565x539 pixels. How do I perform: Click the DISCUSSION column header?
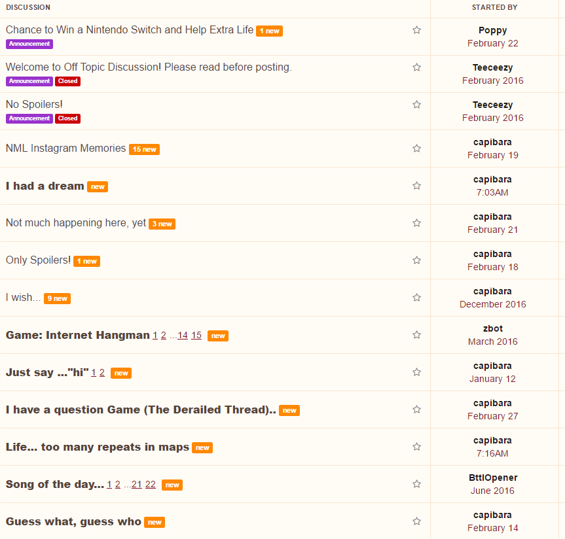pos(28,7)
